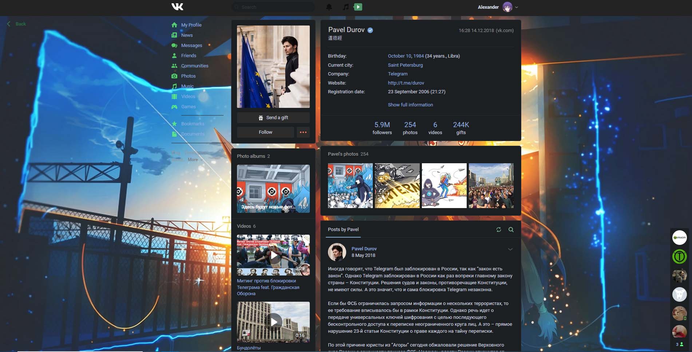
Task: Open the 8 May 2018 post date
Action: [363, 255]
